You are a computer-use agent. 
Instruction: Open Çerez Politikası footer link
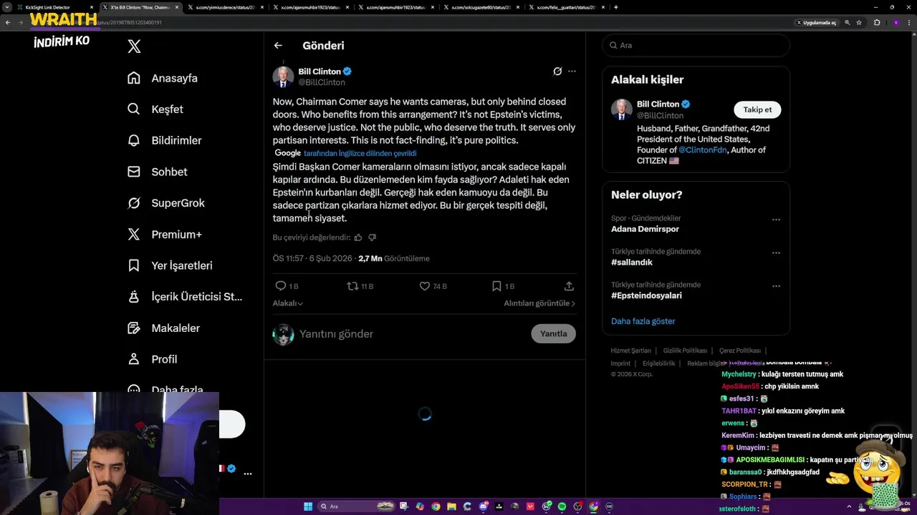tap(739, 350)
